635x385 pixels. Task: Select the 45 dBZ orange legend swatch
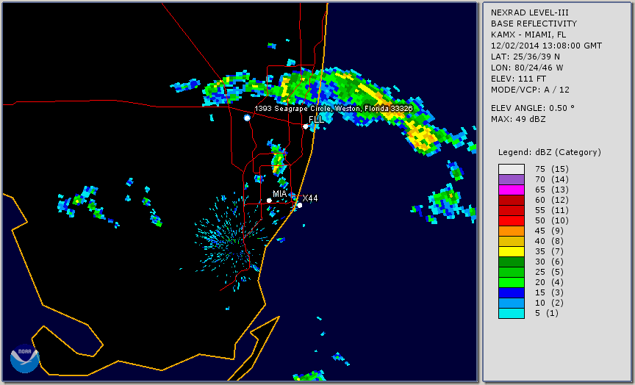pos(512,231)
